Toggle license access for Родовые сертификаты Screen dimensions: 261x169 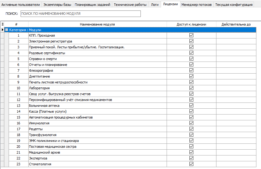pyautogui.click(x=192, y=53)
